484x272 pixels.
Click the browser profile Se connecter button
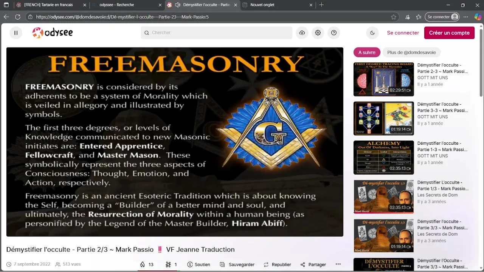pos(442,17)
